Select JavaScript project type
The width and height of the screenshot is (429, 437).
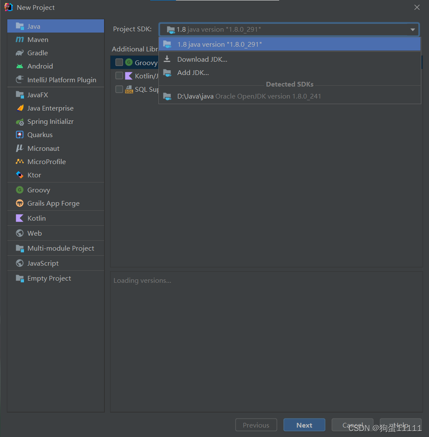[56, 263]
